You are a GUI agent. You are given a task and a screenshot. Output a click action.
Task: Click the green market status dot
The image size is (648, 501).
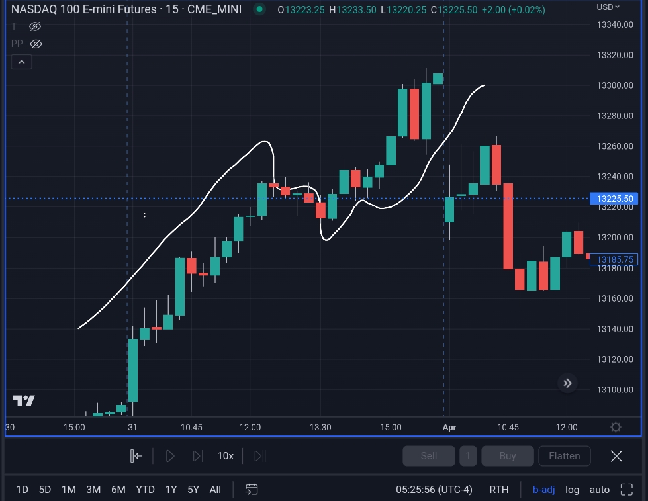click(259, 9)
